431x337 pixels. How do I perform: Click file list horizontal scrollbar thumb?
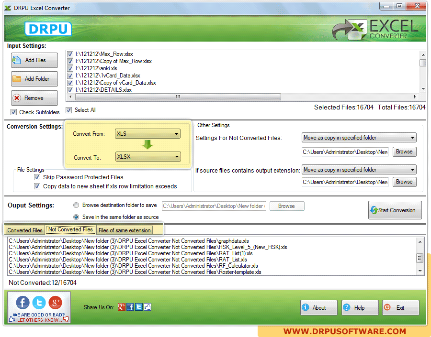[178, 97]
